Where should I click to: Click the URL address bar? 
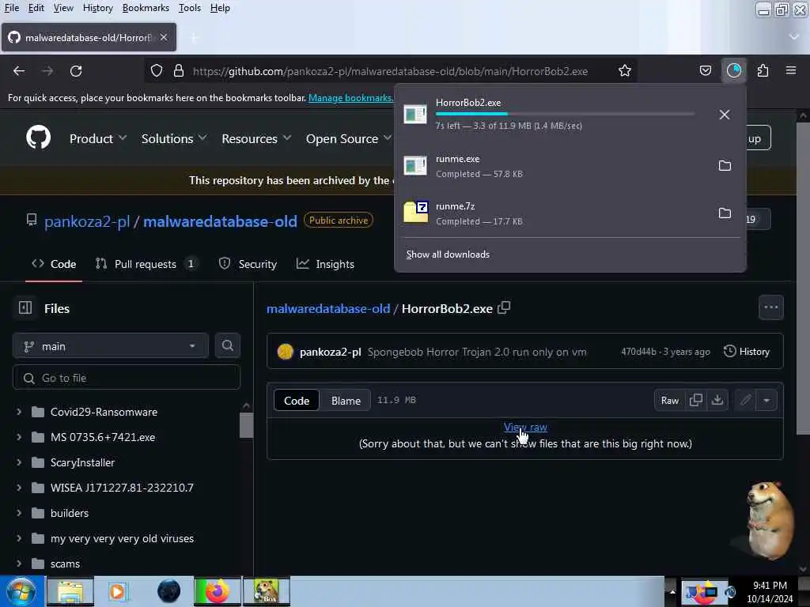pyautogui.click(x=390, y=71)
